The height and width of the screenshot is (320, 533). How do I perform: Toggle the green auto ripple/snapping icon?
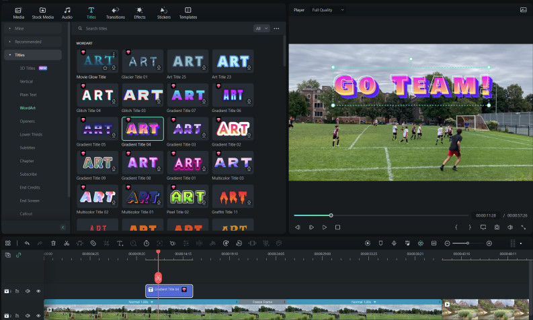pos(421,243)
